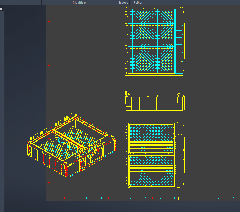Click zone number 5 on the bottom border
The width and height of the screenshot is (240, 212).
tap(116, 198)
